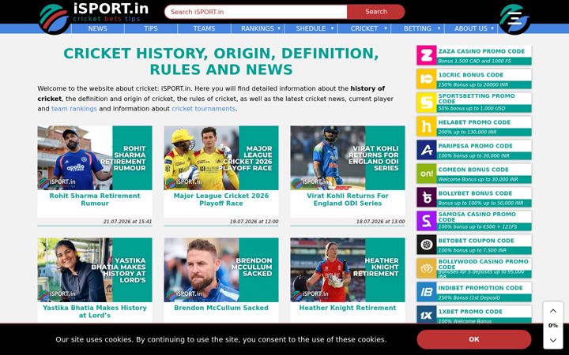Viewport: 569px width, 355px height.
Task: Open Virat Kohli Returns For England ODI headline
Action: coord(348,200)
